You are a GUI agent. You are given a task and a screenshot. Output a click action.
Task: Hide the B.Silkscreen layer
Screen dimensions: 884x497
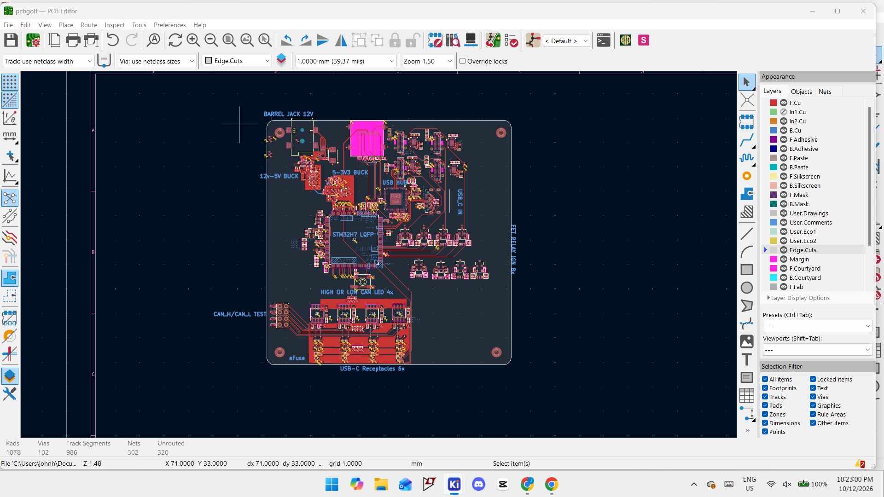point(784,185)
